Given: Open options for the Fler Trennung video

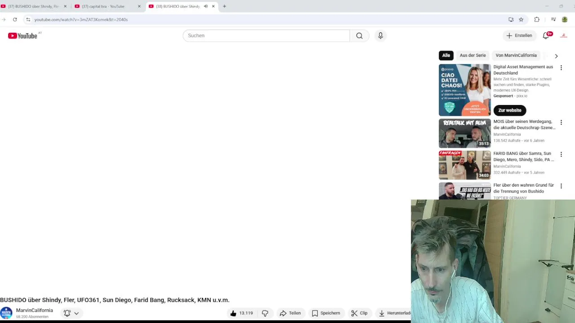Looking at the screenshot, I should [x=561, y=186].
